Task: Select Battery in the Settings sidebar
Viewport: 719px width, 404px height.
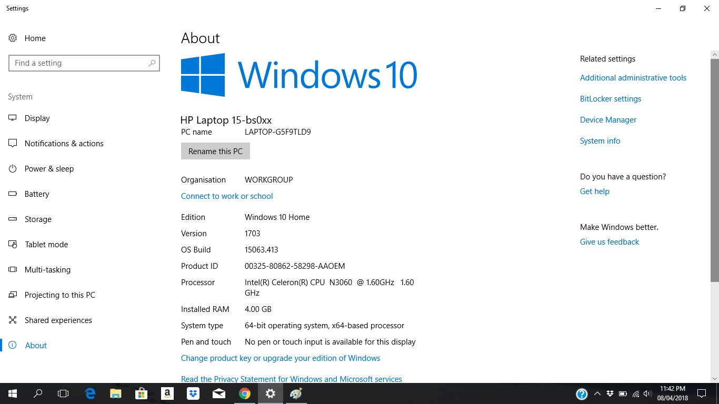Action: pyautogui.click(x=37, y=194)
